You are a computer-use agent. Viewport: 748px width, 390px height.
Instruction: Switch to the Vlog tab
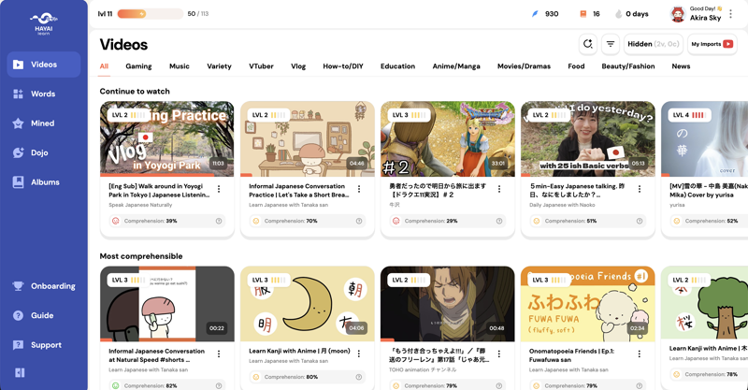coord(298,66)
